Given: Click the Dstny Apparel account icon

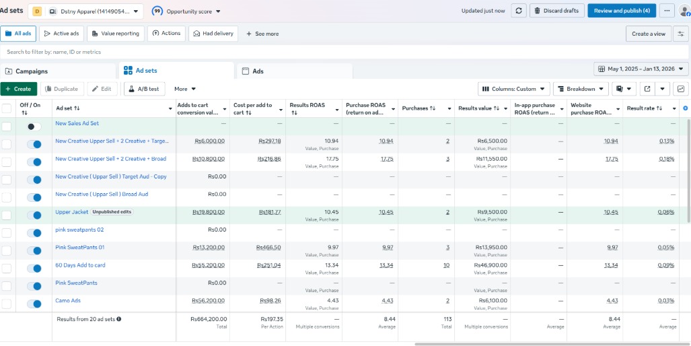Looking at the screenshot, I should point(37,11).
